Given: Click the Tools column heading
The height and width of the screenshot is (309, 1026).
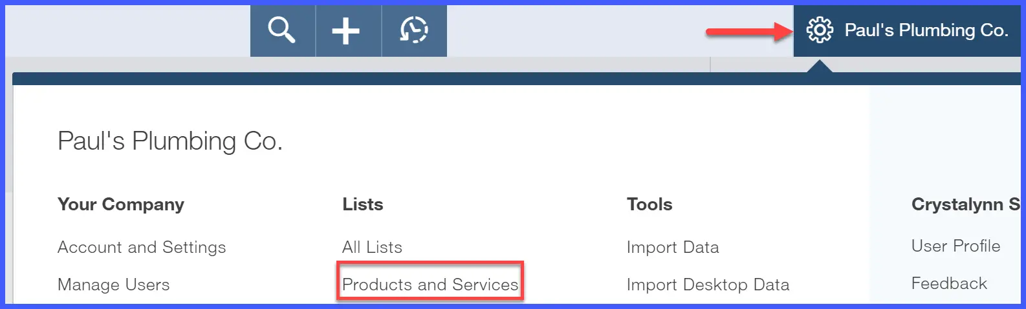Looking at the screenshot, I should (x=649, y=204).
